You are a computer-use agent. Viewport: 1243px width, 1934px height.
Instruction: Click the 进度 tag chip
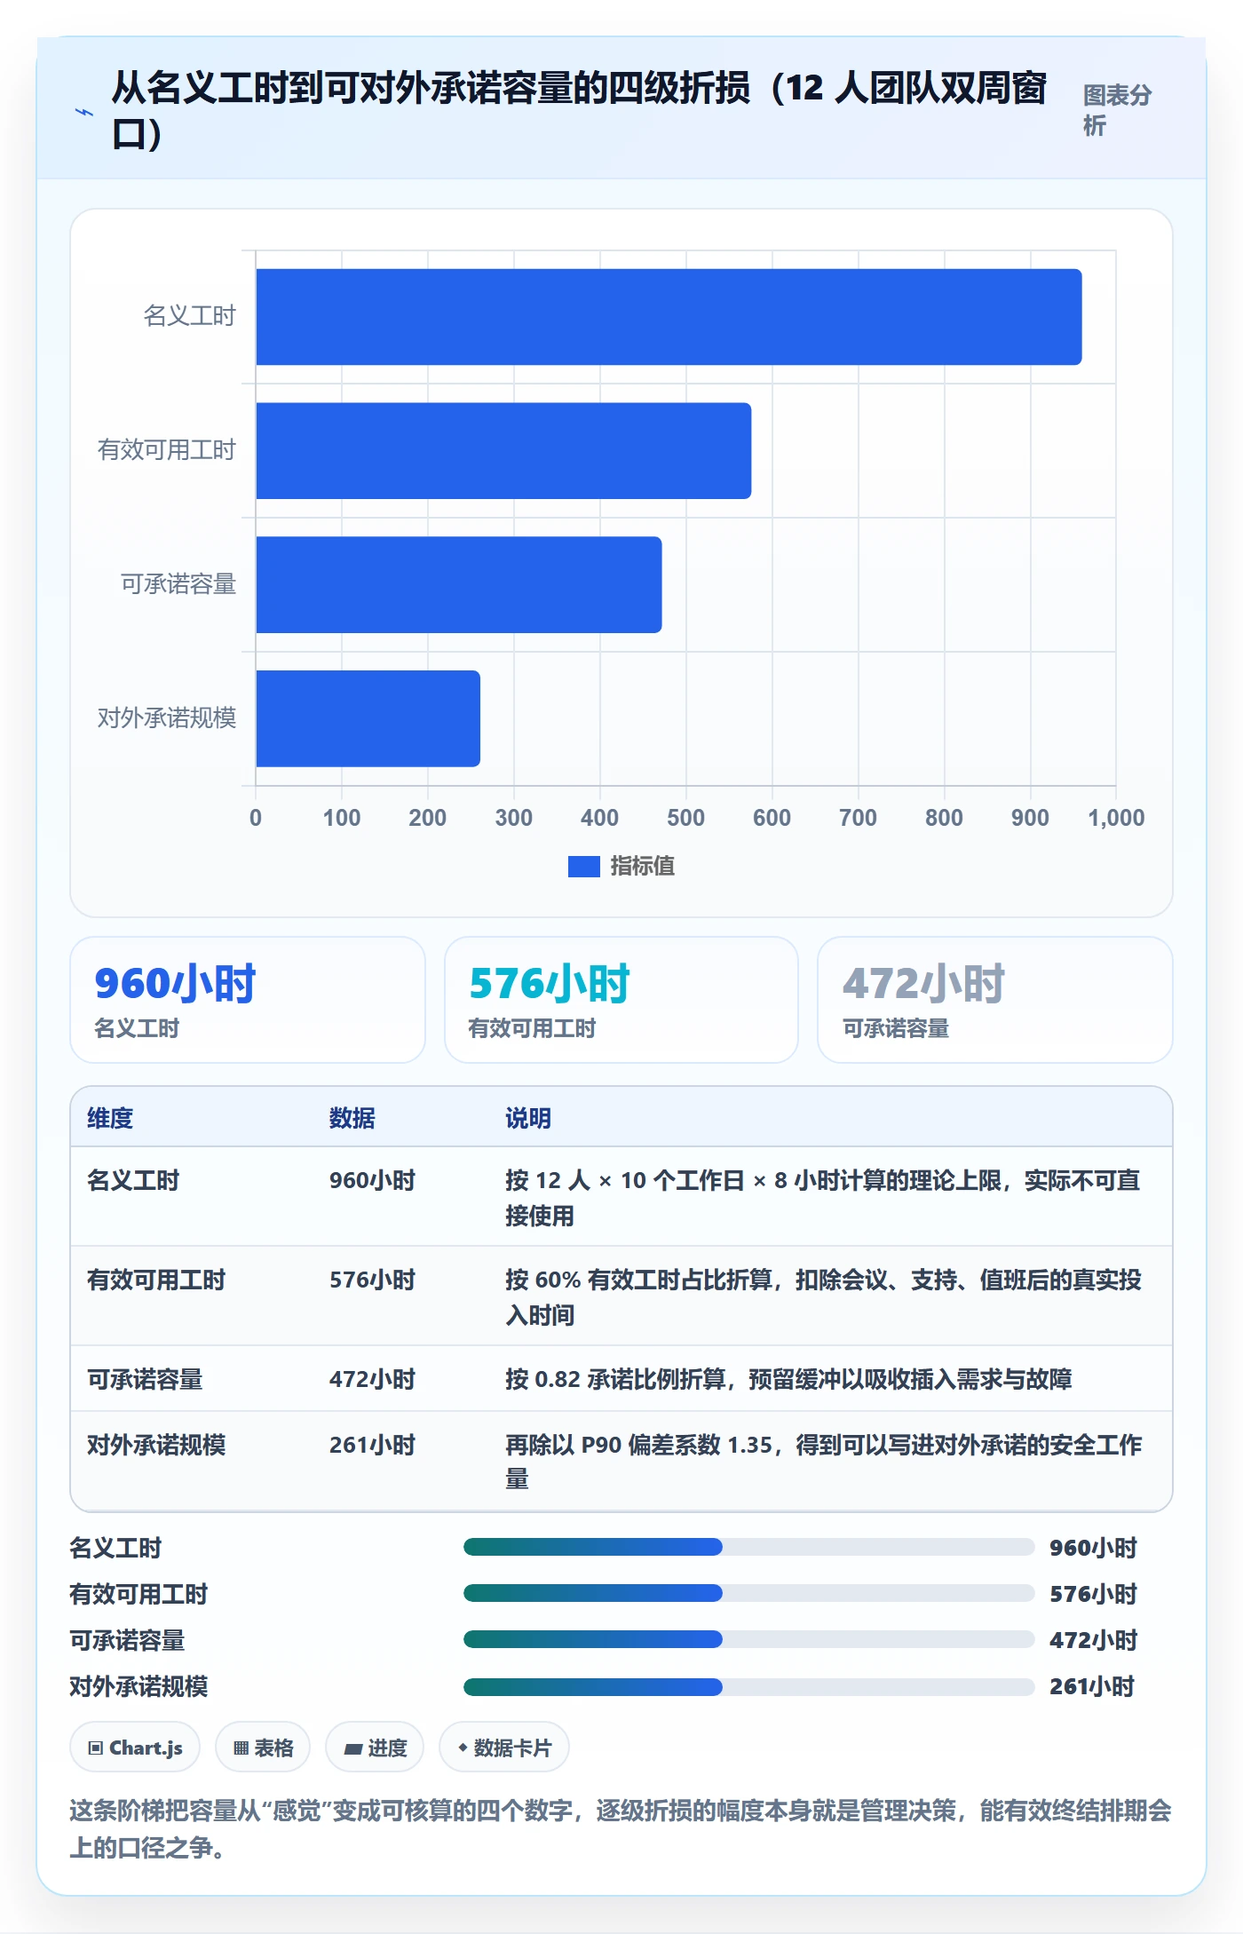coord(375,1748)
